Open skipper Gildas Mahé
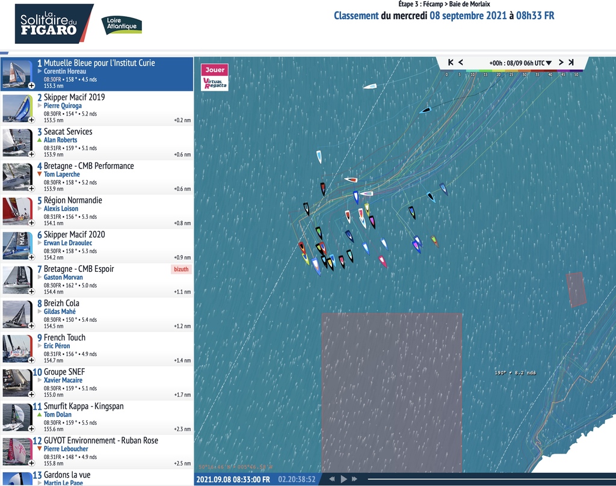Screen dimensions: 616x486 [60, 312]
